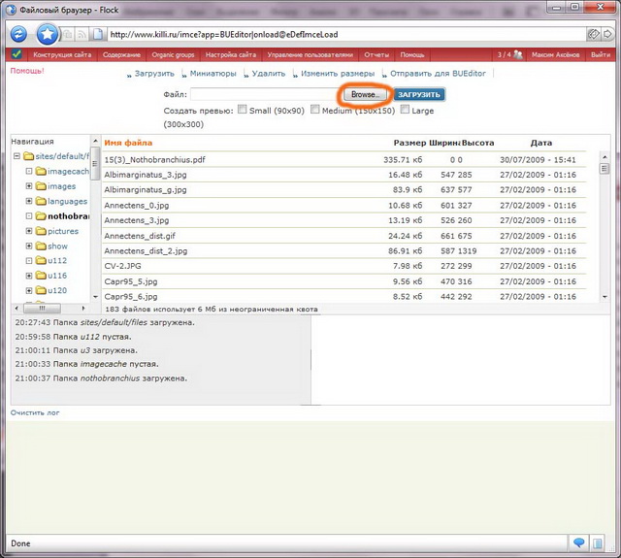Click the browser back arrow button

click(x=18, y=34)
